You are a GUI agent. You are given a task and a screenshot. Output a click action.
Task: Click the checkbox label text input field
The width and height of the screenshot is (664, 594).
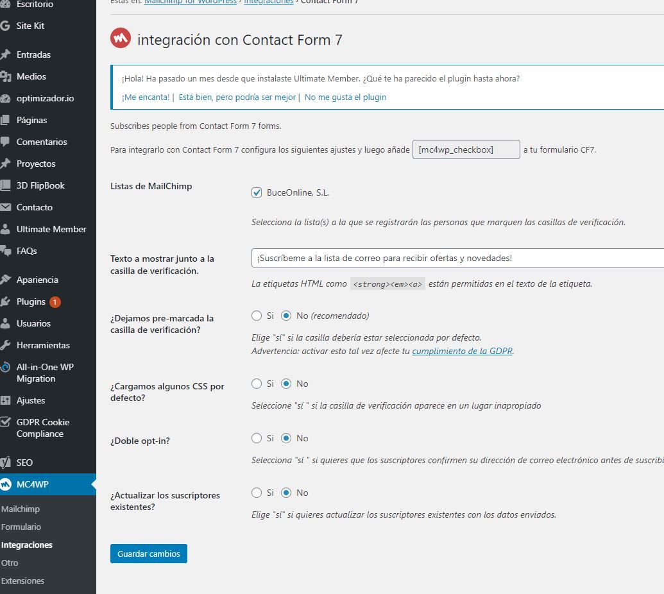[458, 259]
